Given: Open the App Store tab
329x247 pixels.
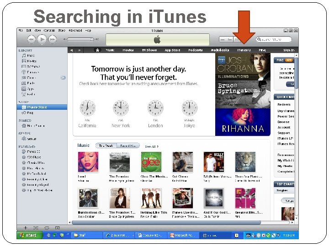Looking at the screenshot, I should (172, 50).
